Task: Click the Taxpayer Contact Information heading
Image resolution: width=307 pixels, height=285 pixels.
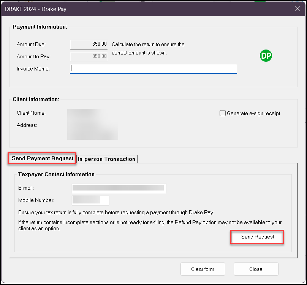Action: (x=56, y=174)
